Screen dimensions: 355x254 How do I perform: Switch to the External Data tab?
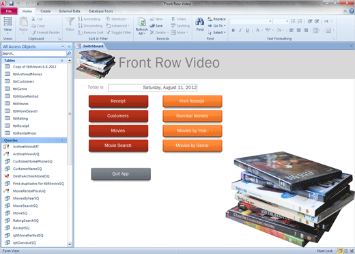pos(70,11)
